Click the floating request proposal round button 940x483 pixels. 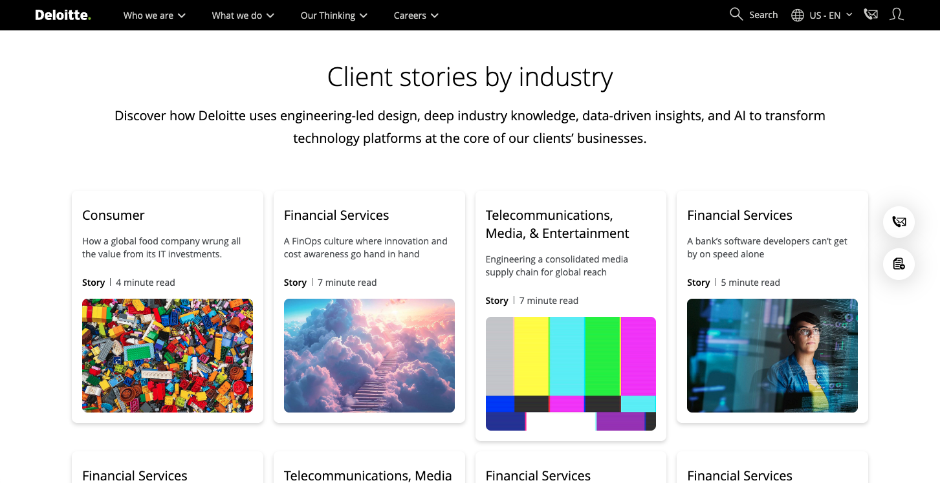[899, 264]
